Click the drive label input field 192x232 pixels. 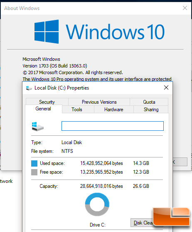click(x=113, y=126)
